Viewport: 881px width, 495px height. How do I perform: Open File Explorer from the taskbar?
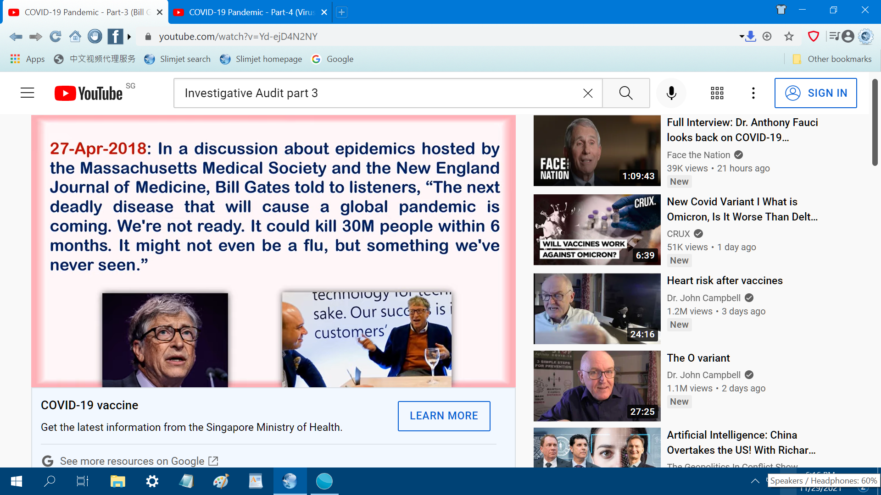[117, 481]
